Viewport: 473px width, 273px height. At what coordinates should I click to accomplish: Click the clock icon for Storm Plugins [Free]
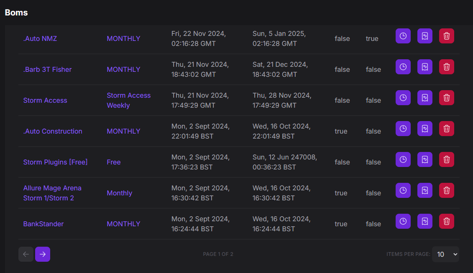coord(403,159)
